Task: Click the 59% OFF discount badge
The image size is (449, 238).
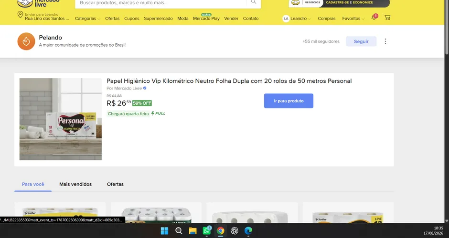Action: [x=142, y=103]
